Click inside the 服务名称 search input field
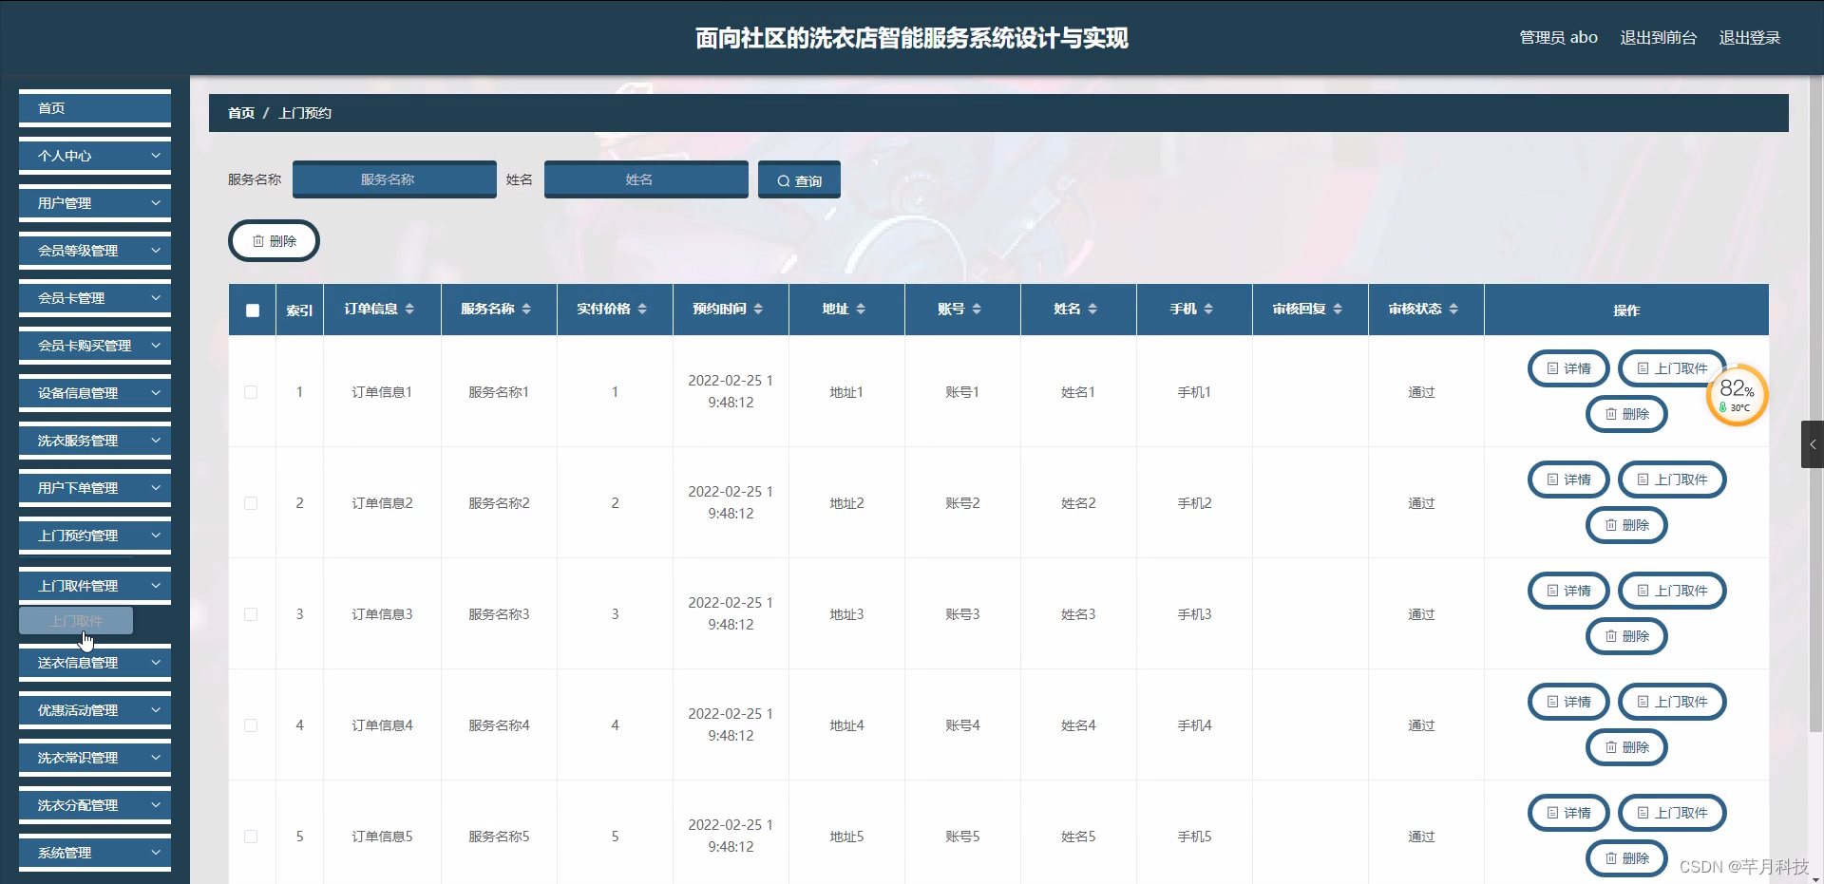This screenshot has height=884, width=1824. [x=393, y=179]
